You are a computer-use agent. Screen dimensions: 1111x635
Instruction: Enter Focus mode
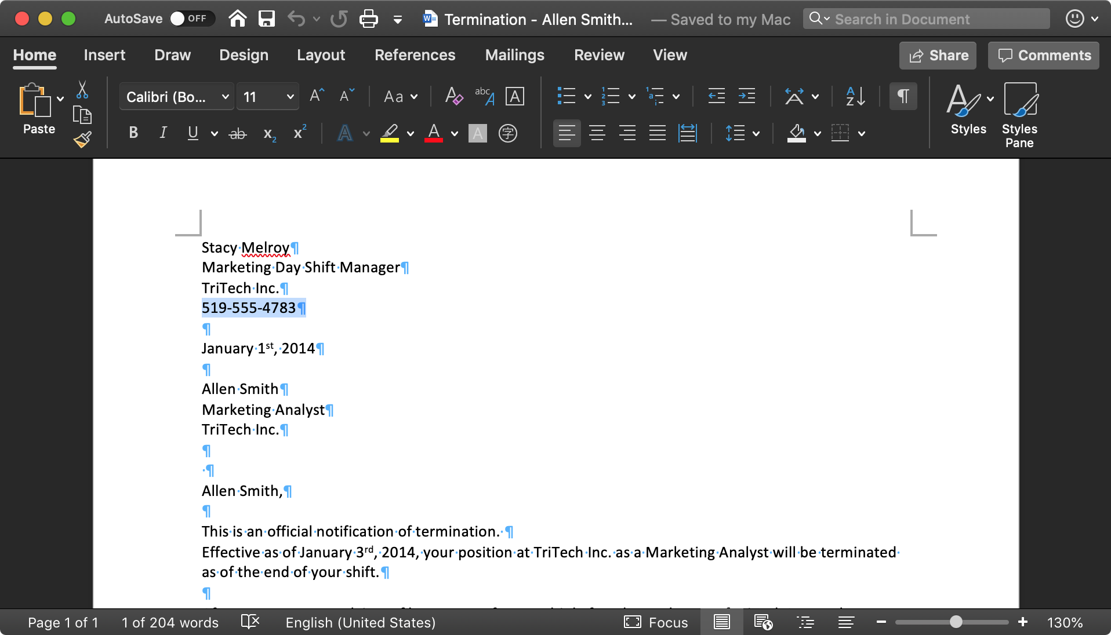tap(656, 622)
